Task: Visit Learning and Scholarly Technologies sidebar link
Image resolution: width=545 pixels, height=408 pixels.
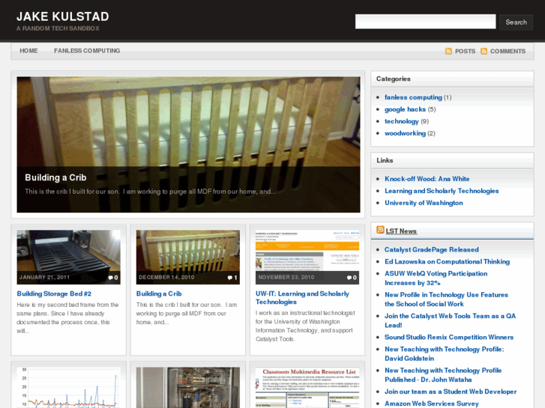Action: [442, 191]
